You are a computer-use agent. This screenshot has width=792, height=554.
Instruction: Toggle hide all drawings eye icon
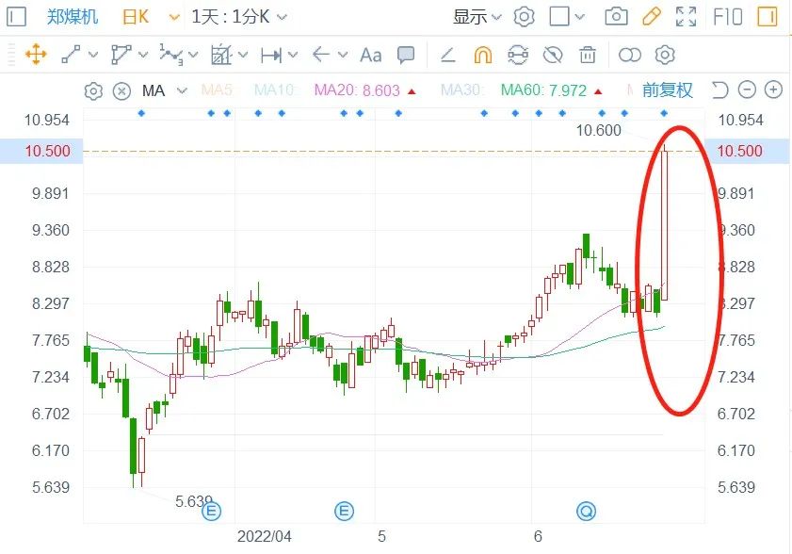553,55
